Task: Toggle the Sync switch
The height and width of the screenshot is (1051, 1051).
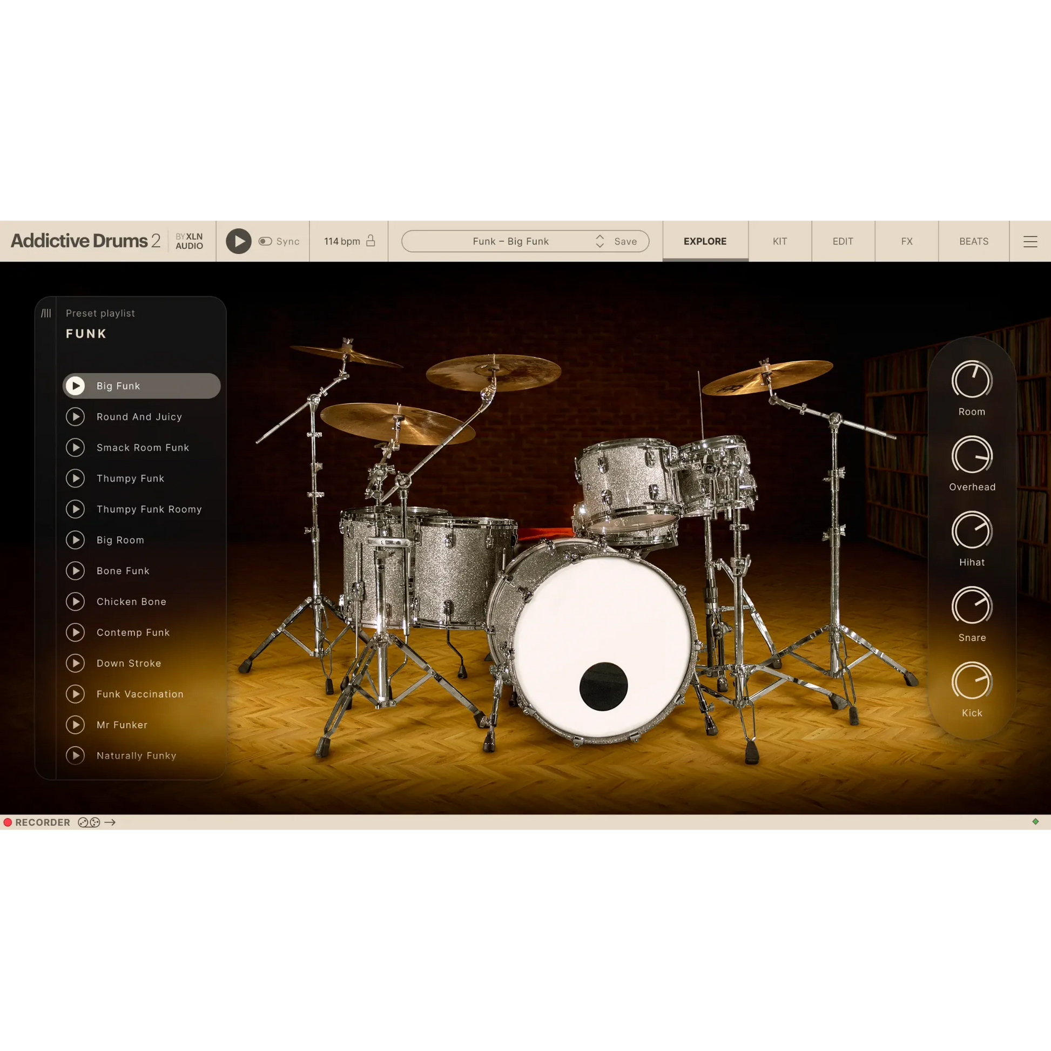Action: pos(266,241)
